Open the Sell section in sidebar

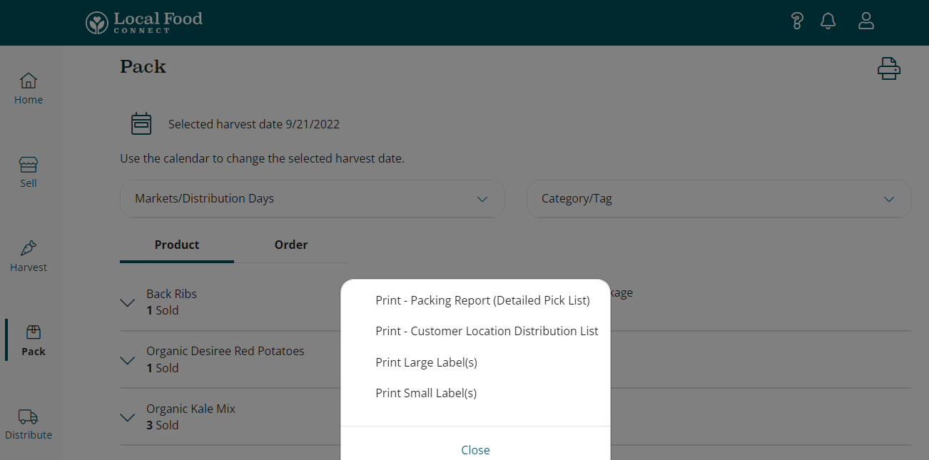coord(29,172)
